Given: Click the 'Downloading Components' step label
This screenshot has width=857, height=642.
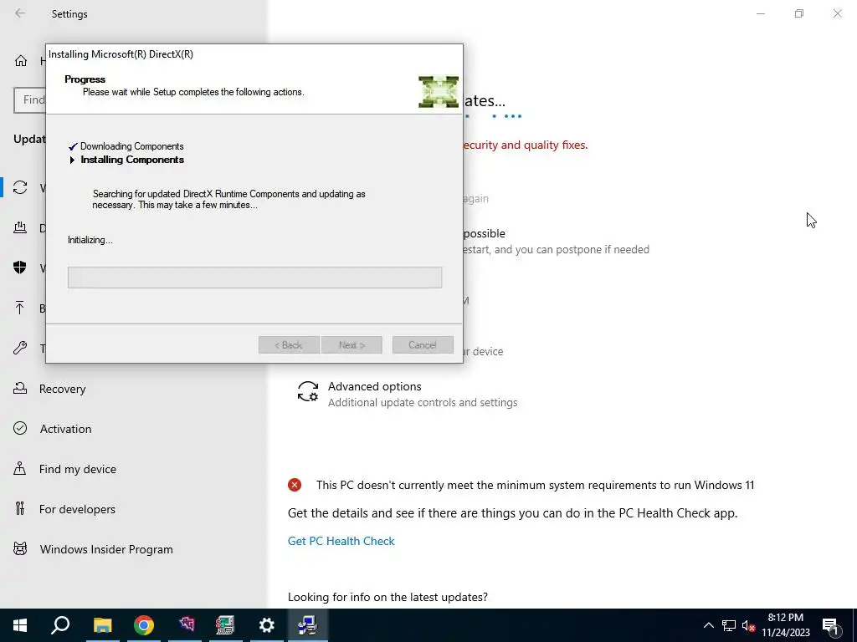Looking at the screenshot, I should pos(131,146).
